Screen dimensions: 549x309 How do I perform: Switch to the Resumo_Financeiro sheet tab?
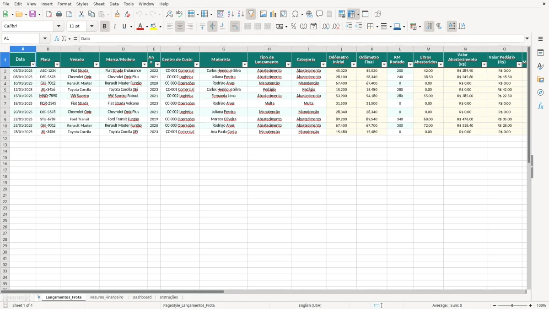tap(107, 297)
